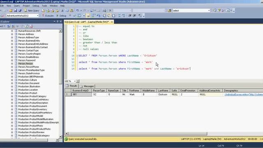Image resolution: width=263 pixels, height=148 pixels.
Task: Click the Execute button
Action: point(48,16)
